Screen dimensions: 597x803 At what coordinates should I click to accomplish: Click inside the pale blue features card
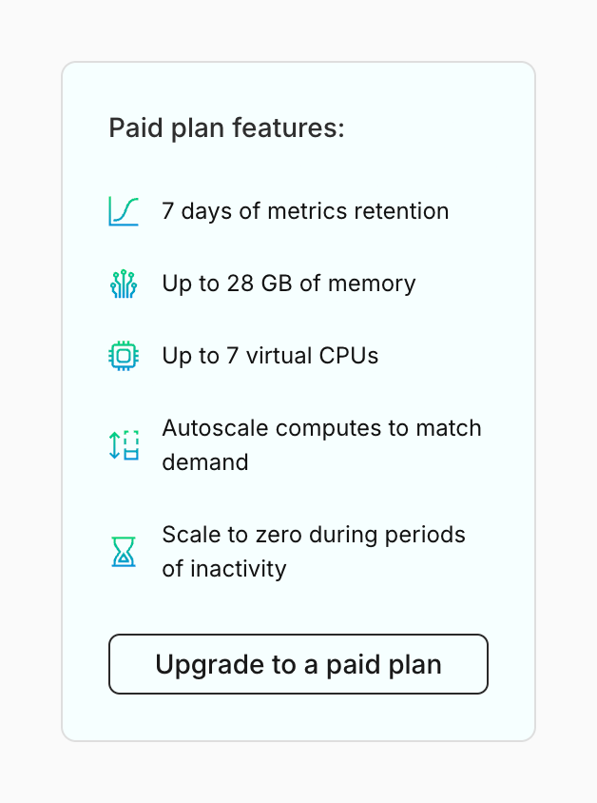click(x=298, y=609)
